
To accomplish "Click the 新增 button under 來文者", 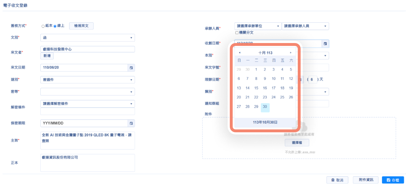I will point(47,56).
